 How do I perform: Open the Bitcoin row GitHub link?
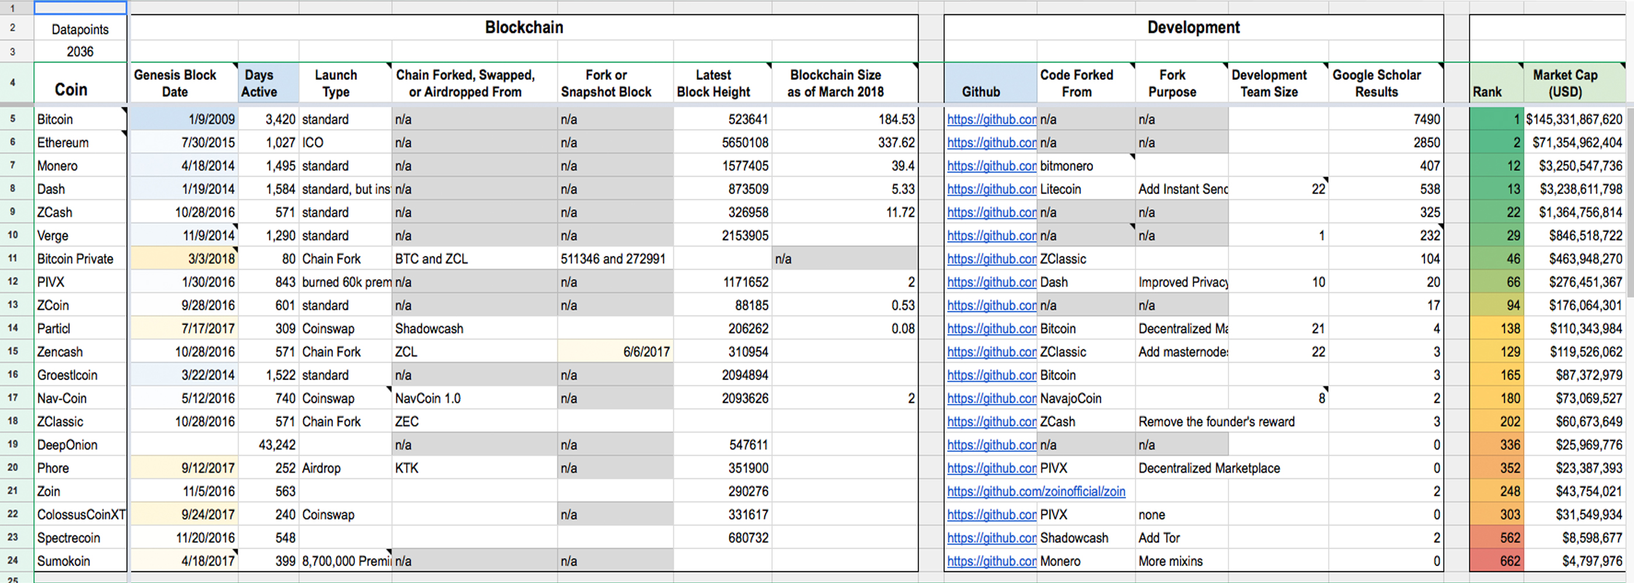[991, 119]
